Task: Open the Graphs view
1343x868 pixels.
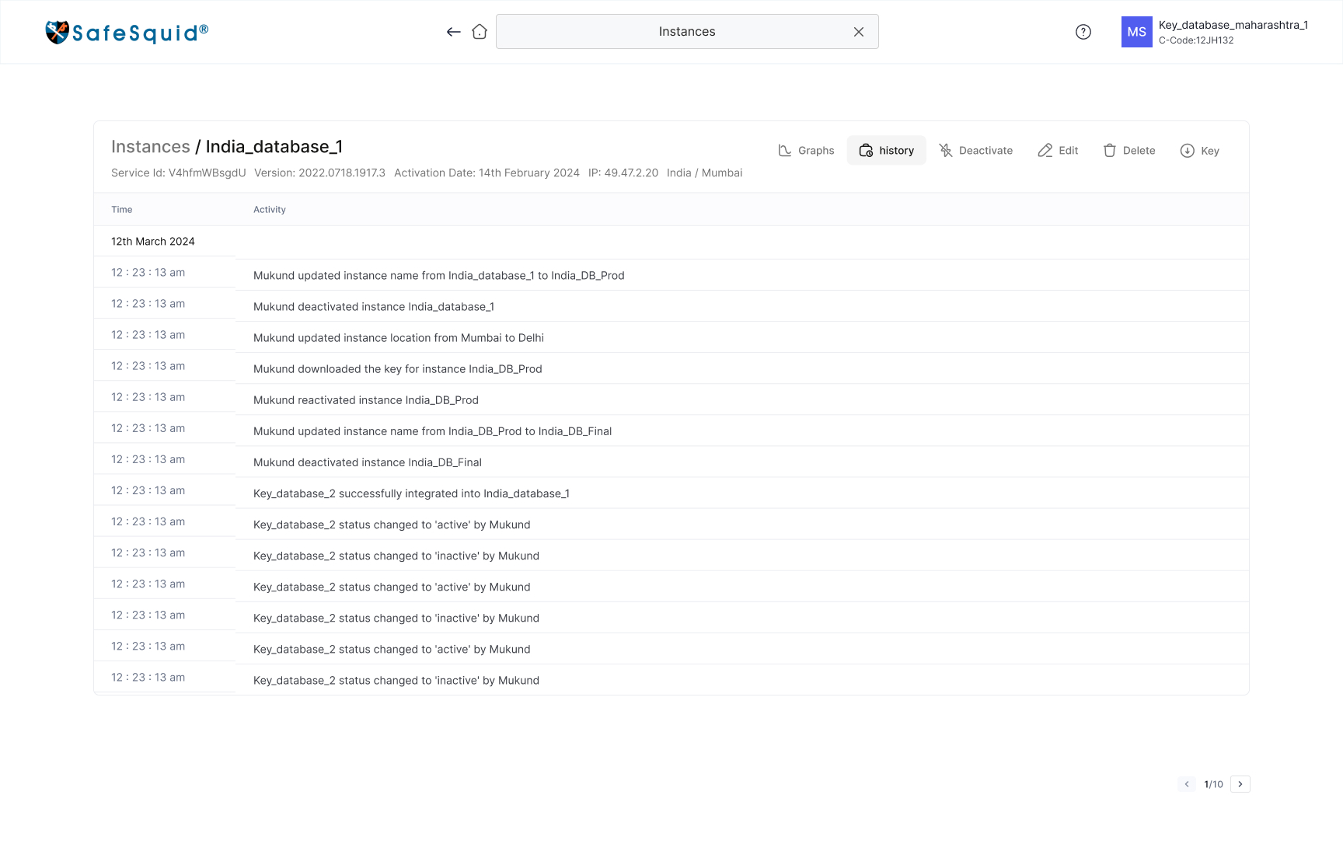Action: [807, 151]
